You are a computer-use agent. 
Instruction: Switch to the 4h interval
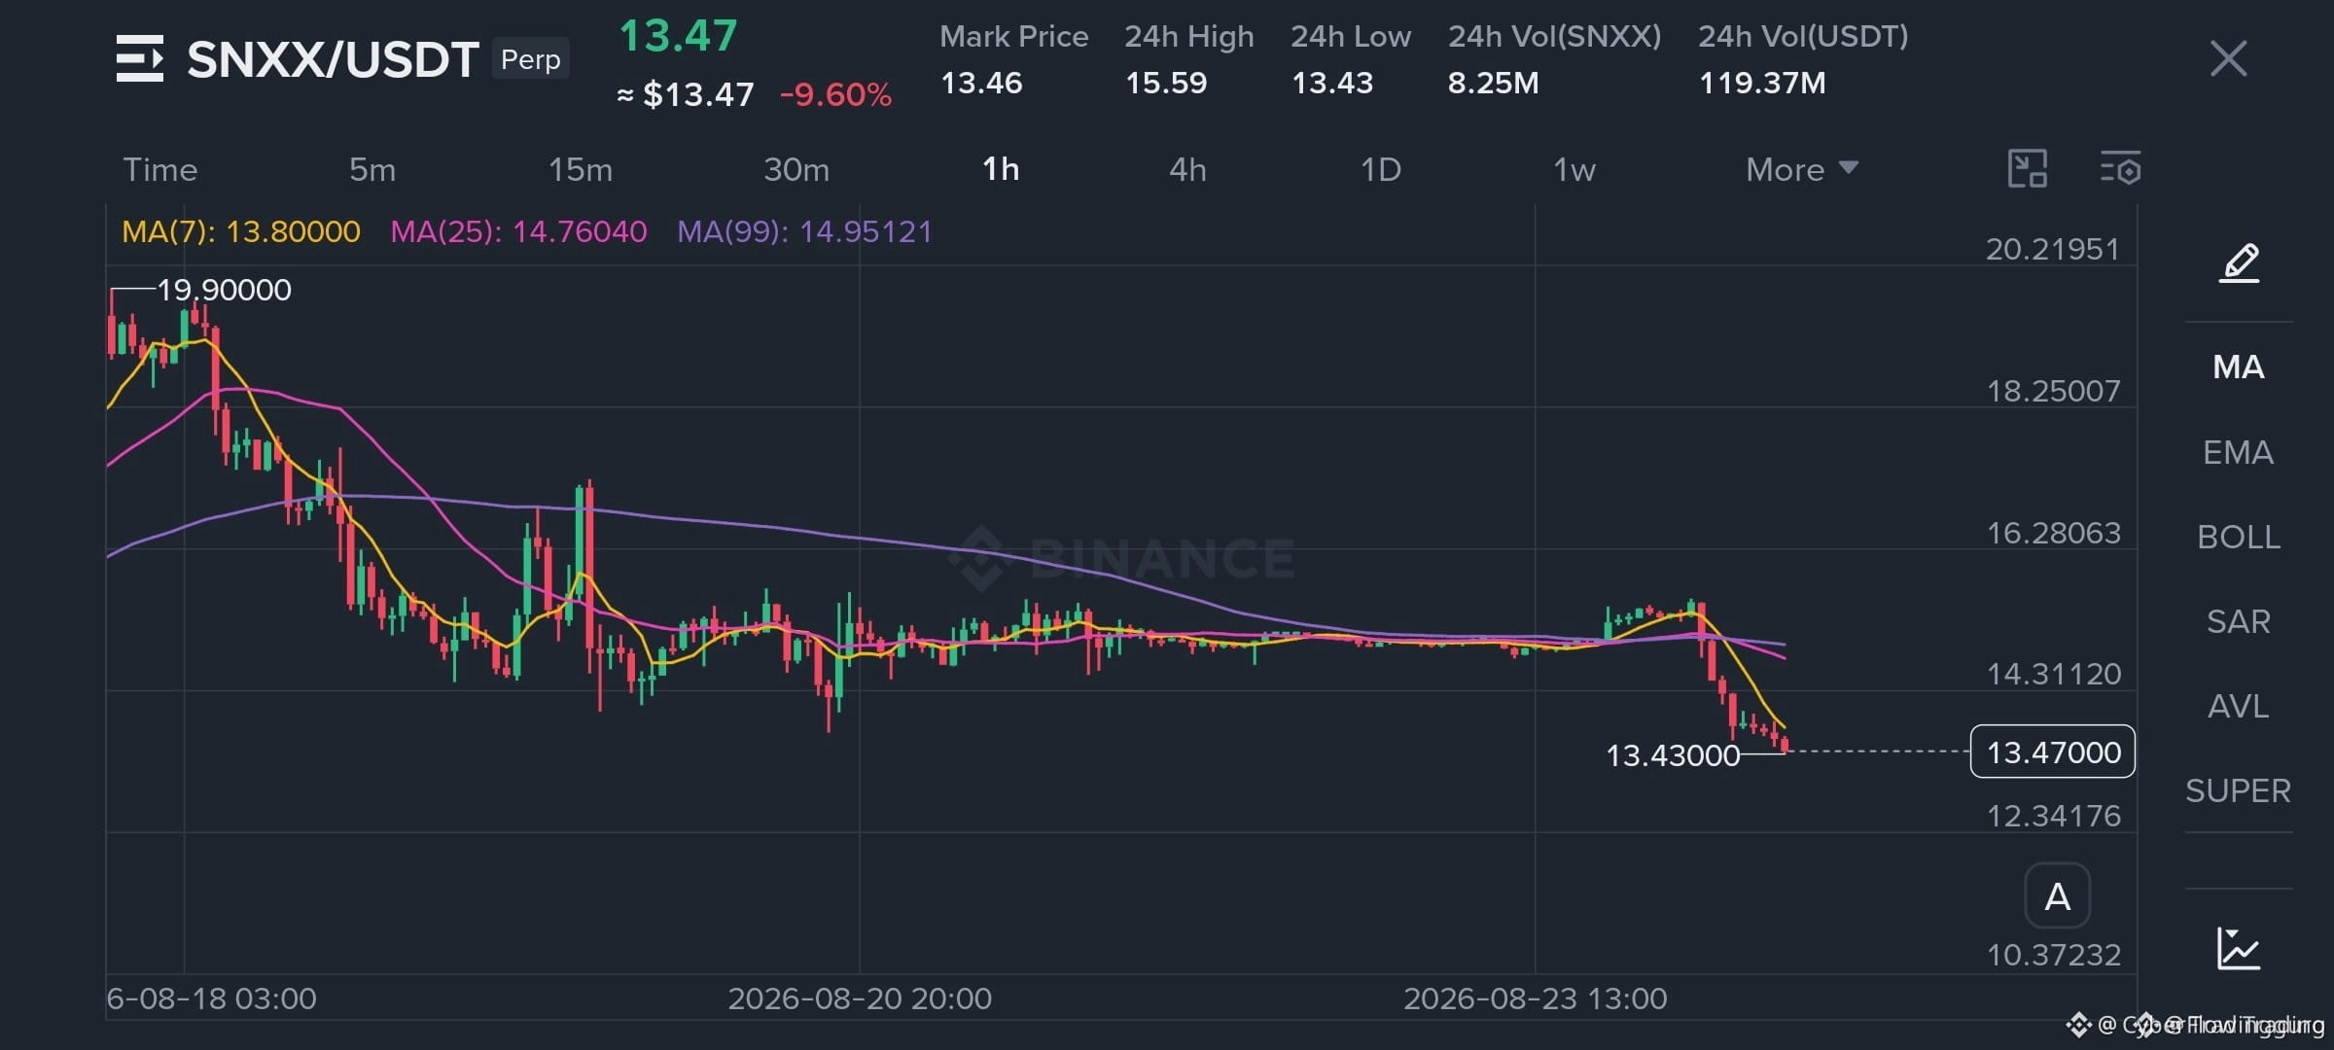(x=1187, y=169)
